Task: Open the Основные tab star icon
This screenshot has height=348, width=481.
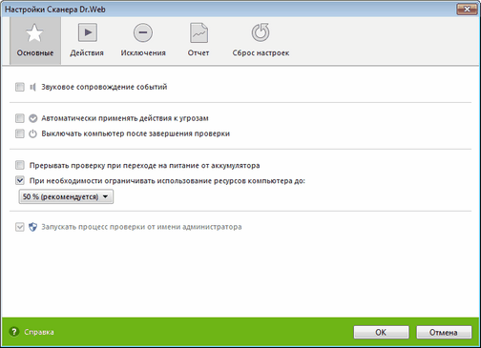Action: point(34,33)
